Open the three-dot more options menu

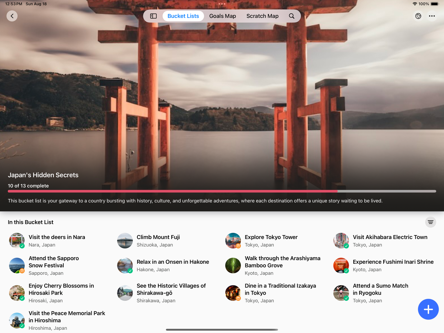432,16
